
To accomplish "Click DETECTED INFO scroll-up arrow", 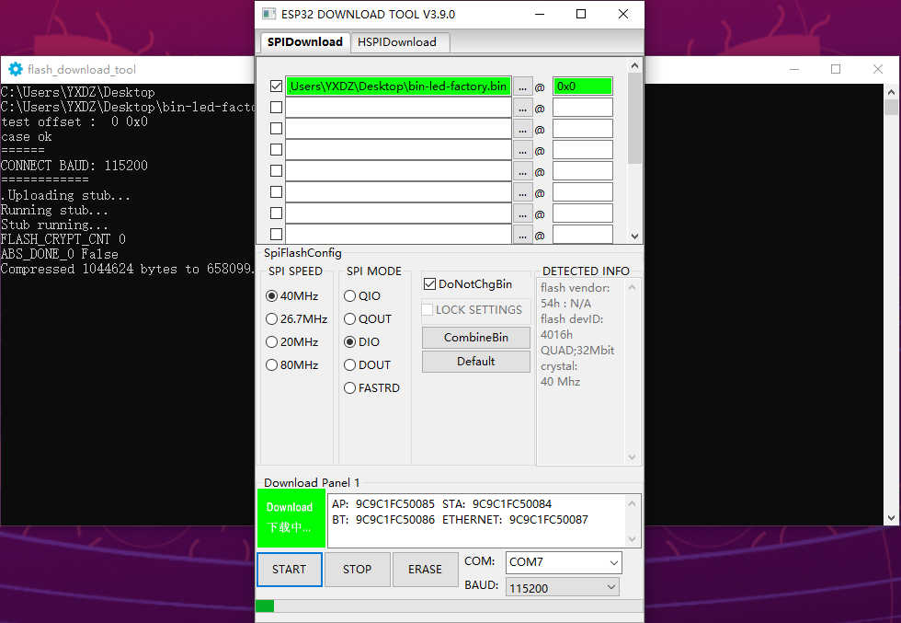I will tap(633, 286).
